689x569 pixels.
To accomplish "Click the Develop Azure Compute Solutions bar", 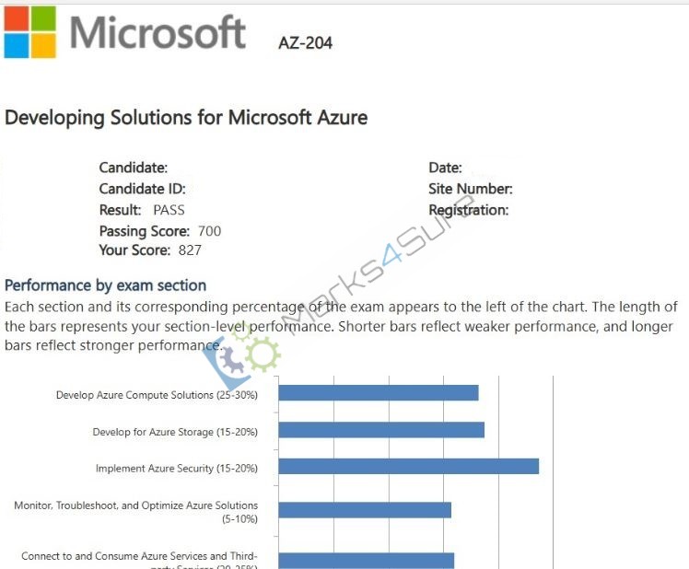I will [x=379, y=393].
